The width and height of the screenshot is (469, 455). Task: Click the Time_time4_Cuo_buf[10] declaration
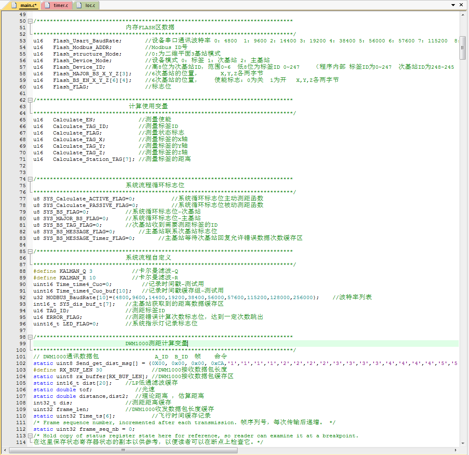click(82, 291)
